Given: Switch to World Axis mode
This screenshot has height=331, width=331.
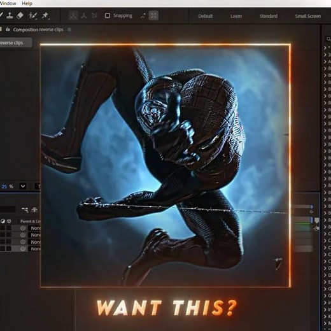Looking at the screenshot, I should pyautogui.click(x=84, y=15).
